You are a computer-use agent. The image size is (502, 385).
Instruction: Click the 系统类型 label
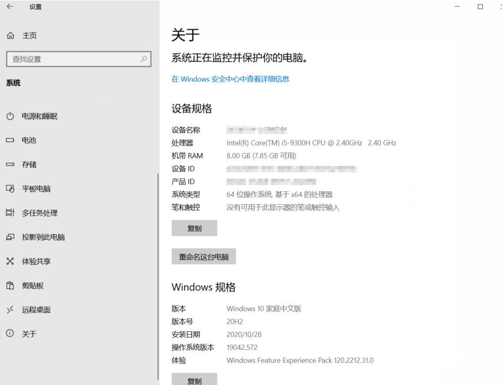tap(186, 195)
